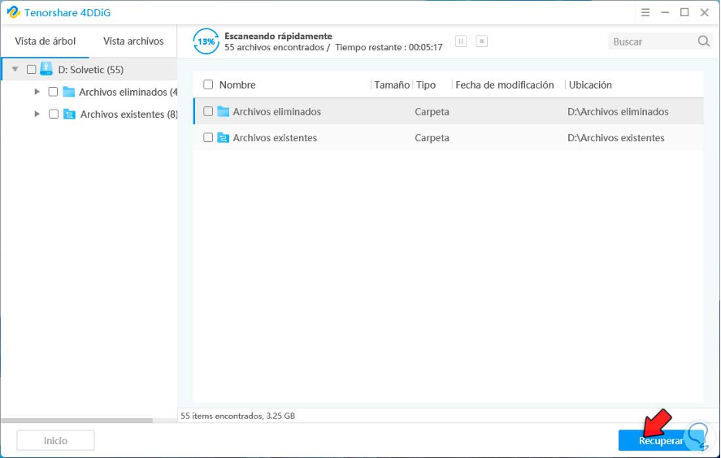
Task: Check the D: Solvetic (55) checkbox
Action: pos(31,69)
